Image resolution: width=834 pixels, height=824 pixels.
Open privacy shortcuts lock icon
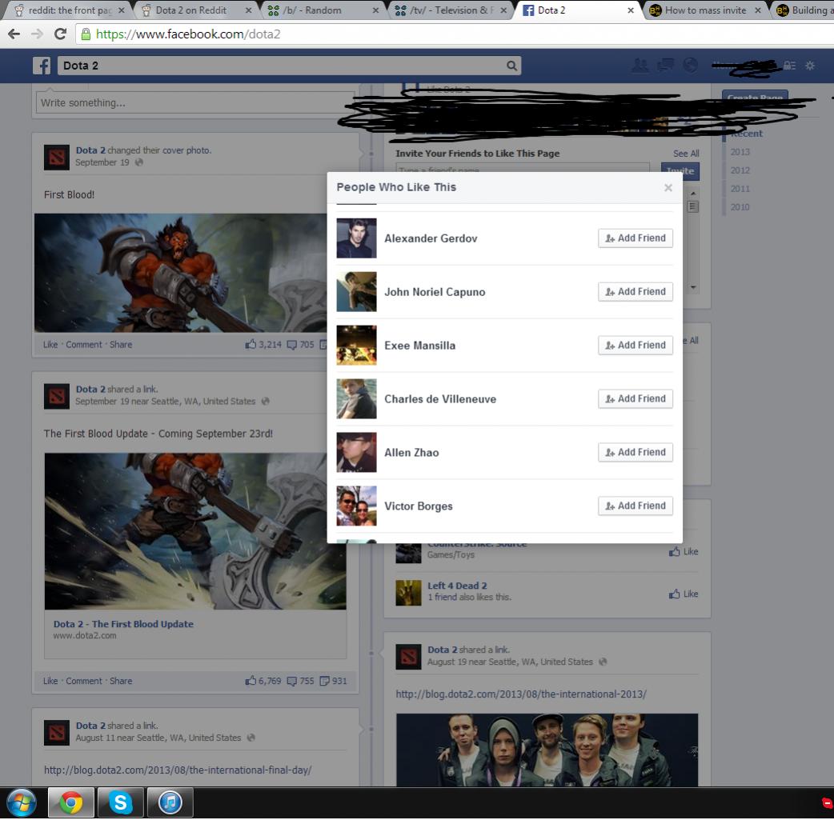pyautogui.click(x=789, y=66)
